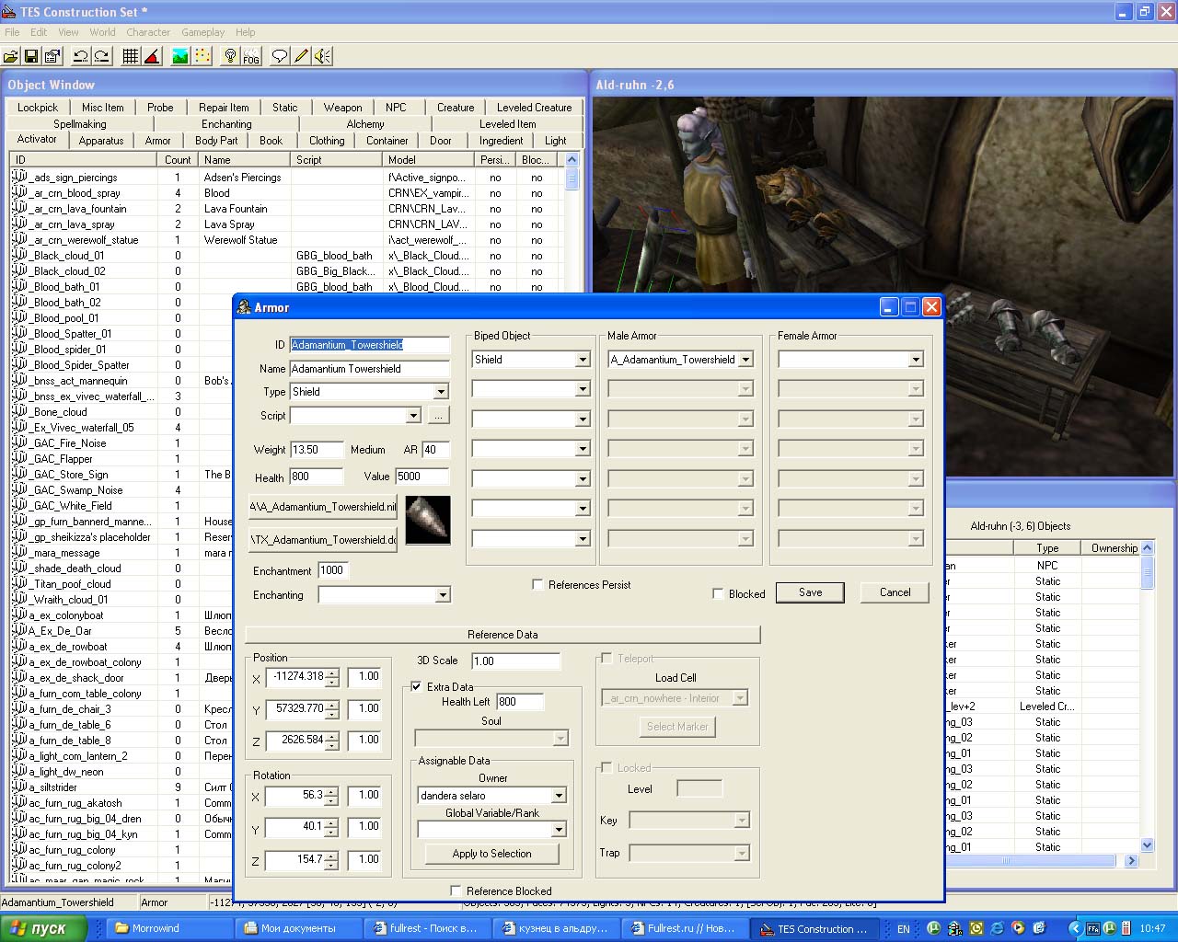
Task: Click the disabled Locked checkbox
Action: pos(606,767)
